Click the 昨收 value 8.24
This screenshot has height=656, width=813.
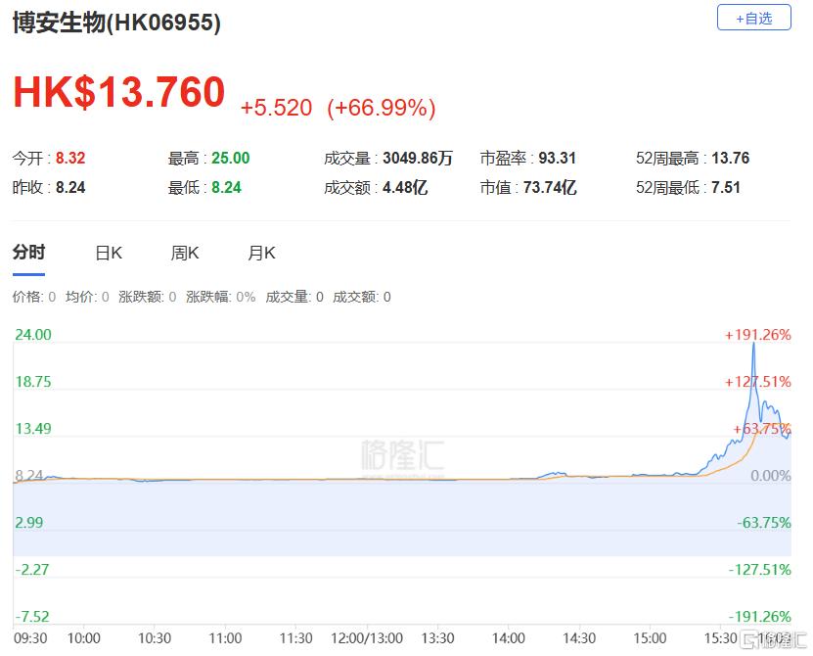[70, 187]
